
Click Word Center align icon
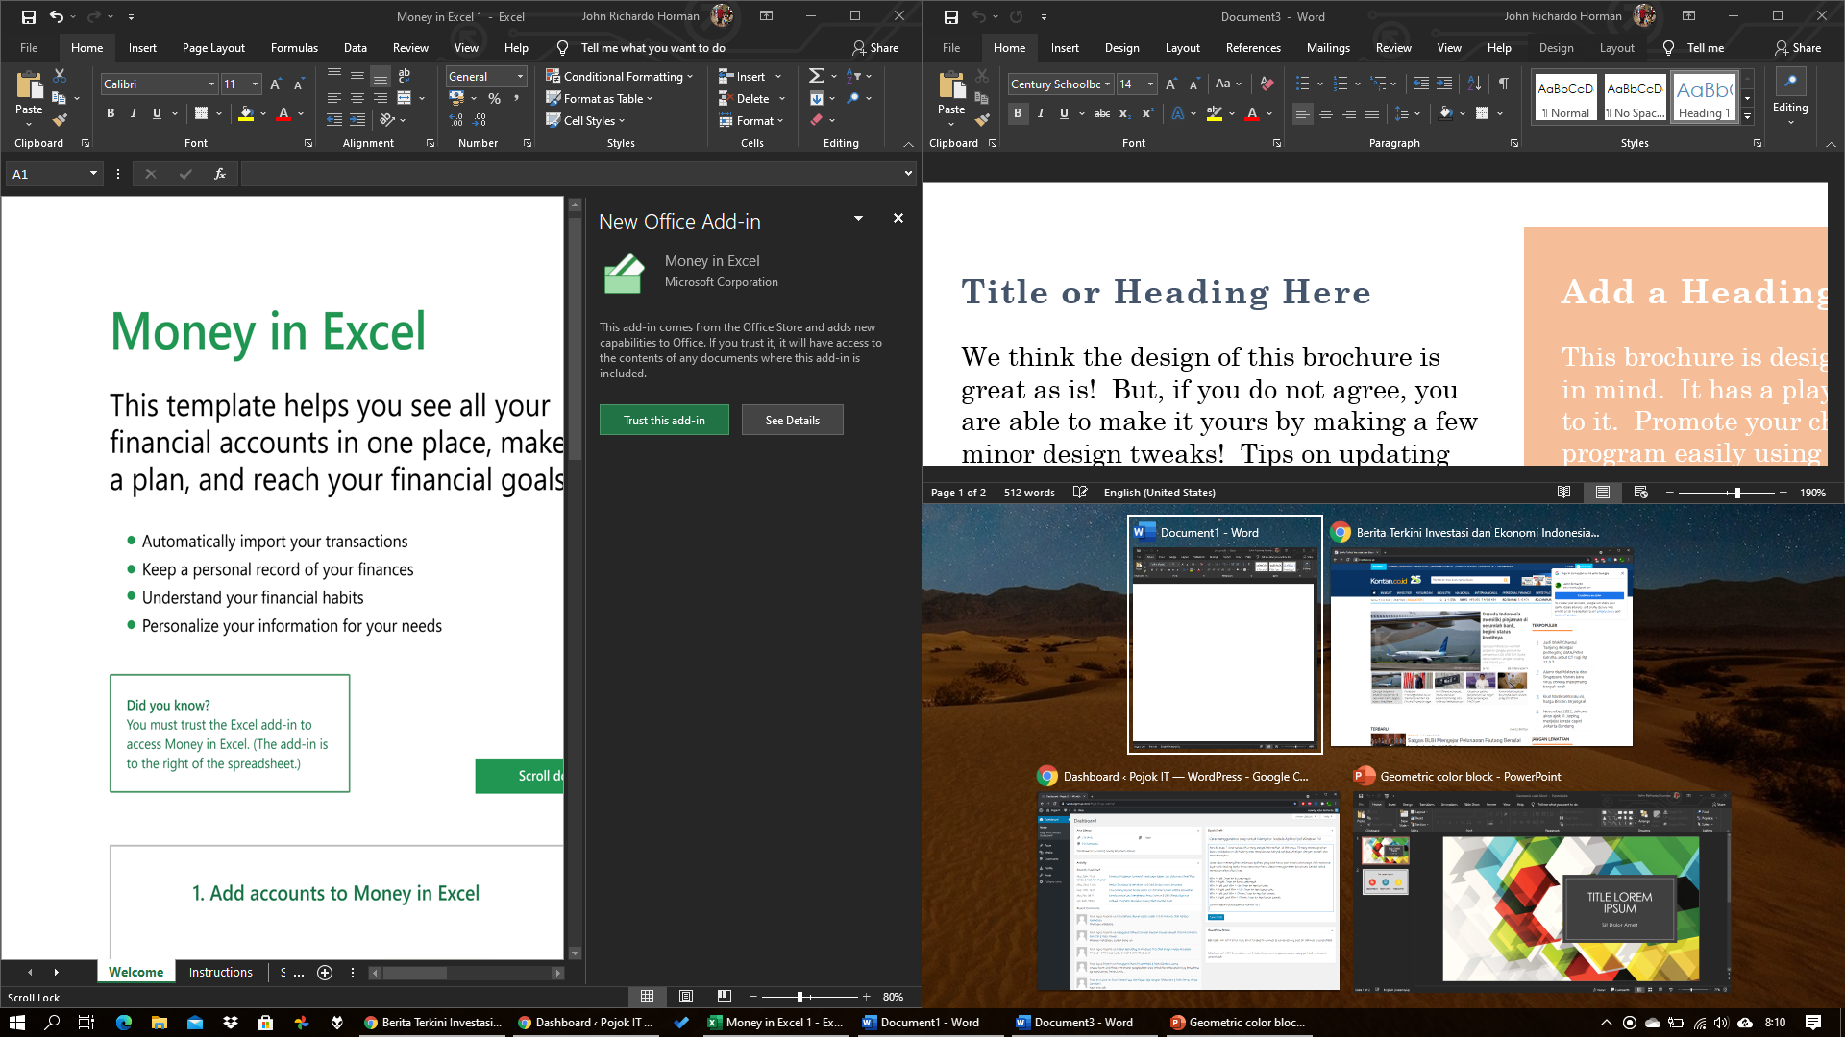pyautogui.click(x=1326, y=113)
